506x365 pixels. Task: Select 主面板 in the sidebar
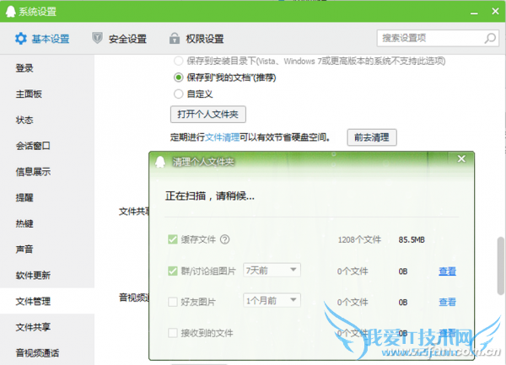pos(47,94)
